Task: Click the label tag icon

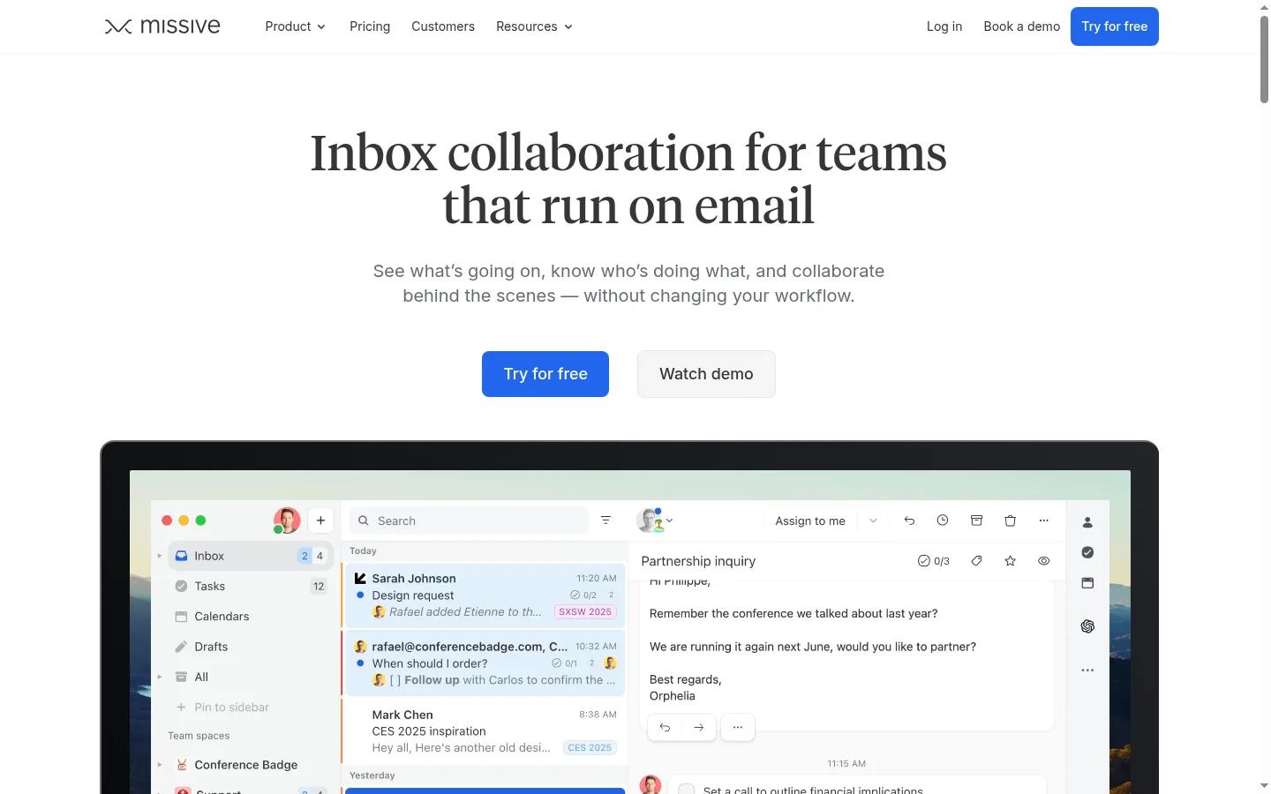Action: point(976,561)
